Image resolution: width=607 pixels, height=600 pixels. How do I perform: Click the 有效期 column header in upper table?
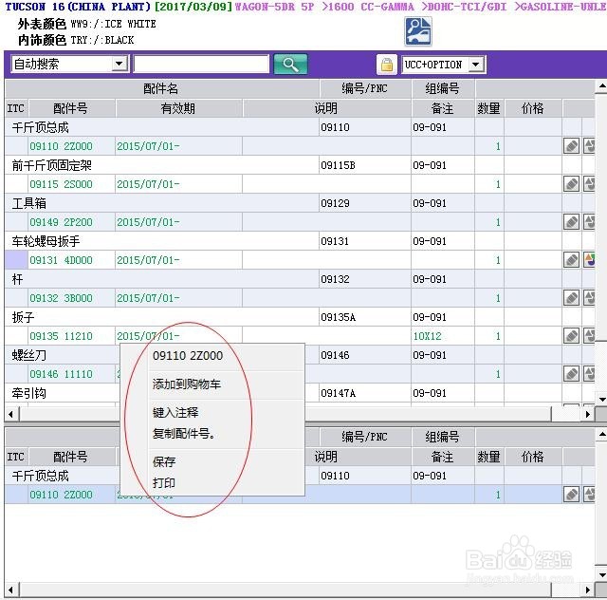coord(178,108)
